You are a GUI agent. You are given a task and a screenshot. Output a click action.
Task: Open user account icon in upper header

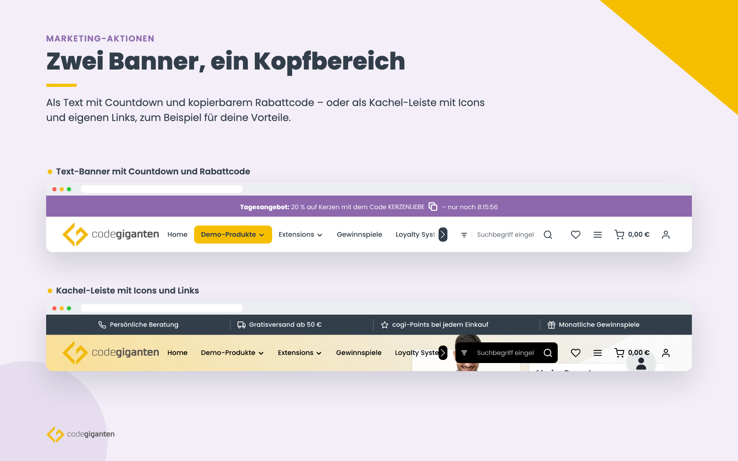point(666,235)
